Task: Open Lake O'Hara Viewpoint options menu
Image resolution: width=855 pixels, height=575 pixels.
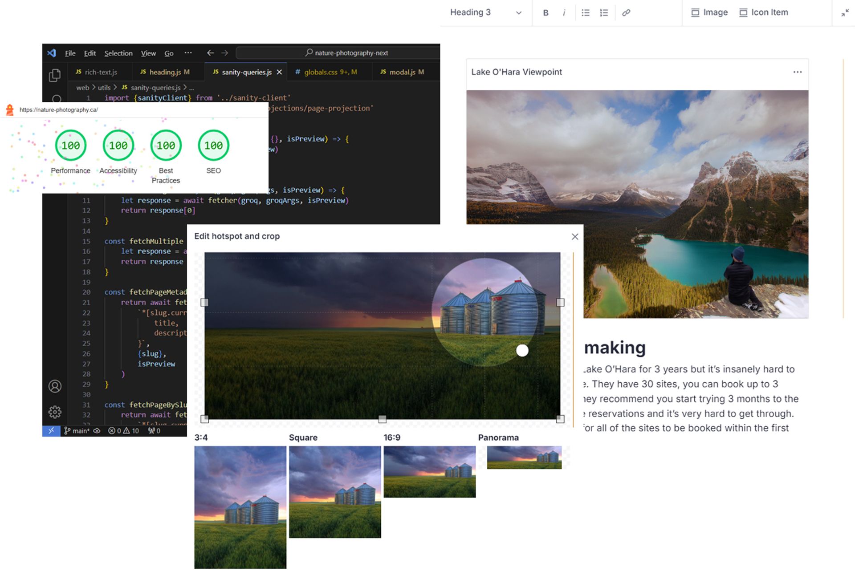Action: click(797, 72)
